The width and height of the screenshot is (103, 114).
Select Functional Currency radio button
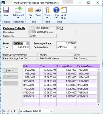(37, 58)
